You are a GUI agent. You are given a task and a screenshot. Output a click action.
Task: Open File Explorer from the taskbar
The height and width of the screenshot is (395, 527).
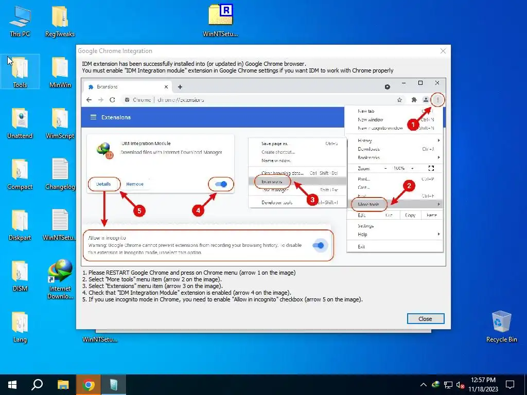coord(63,385)
